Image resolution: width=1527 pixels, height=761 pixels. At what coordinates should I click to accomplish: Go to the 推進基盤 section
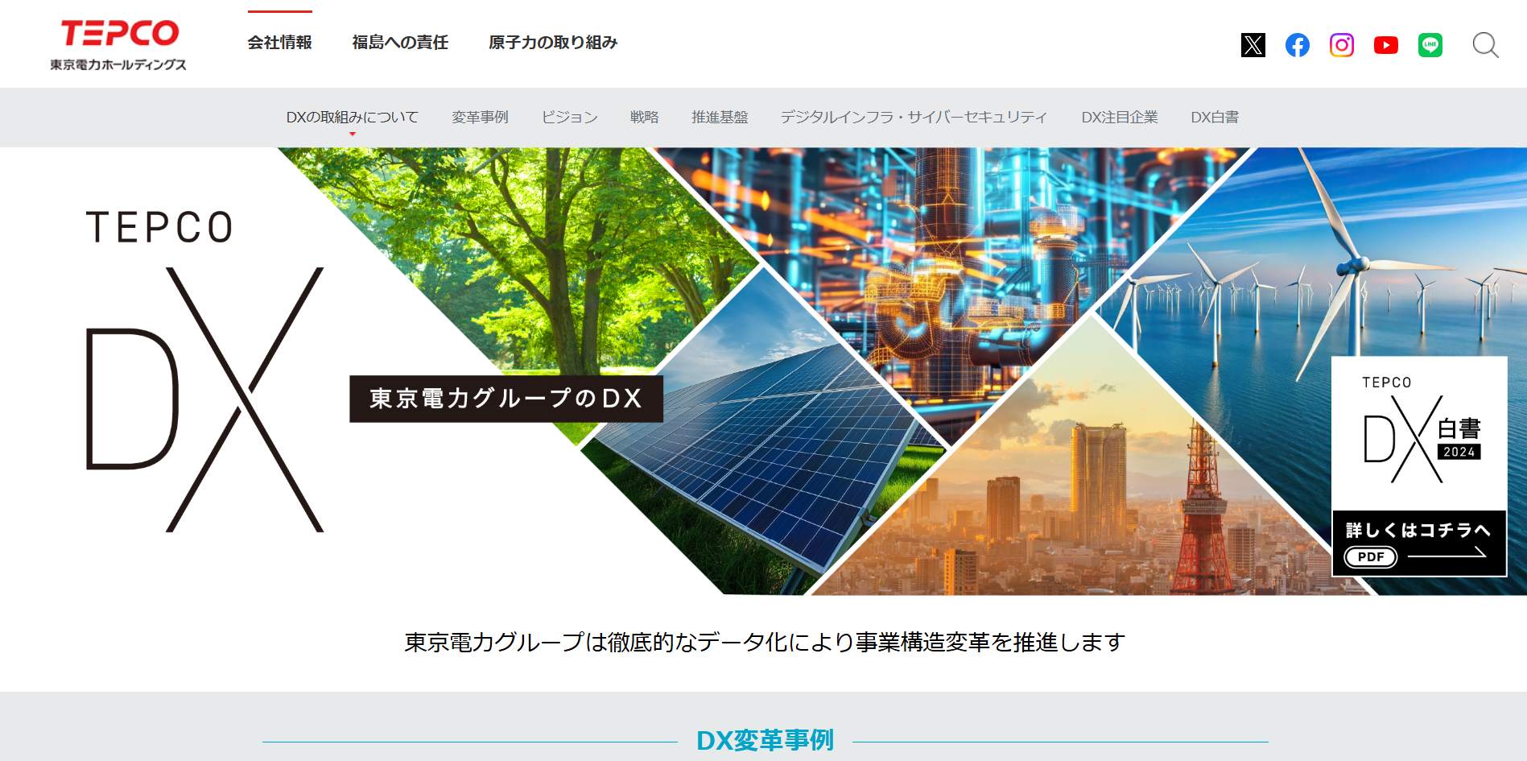[720, 118]
